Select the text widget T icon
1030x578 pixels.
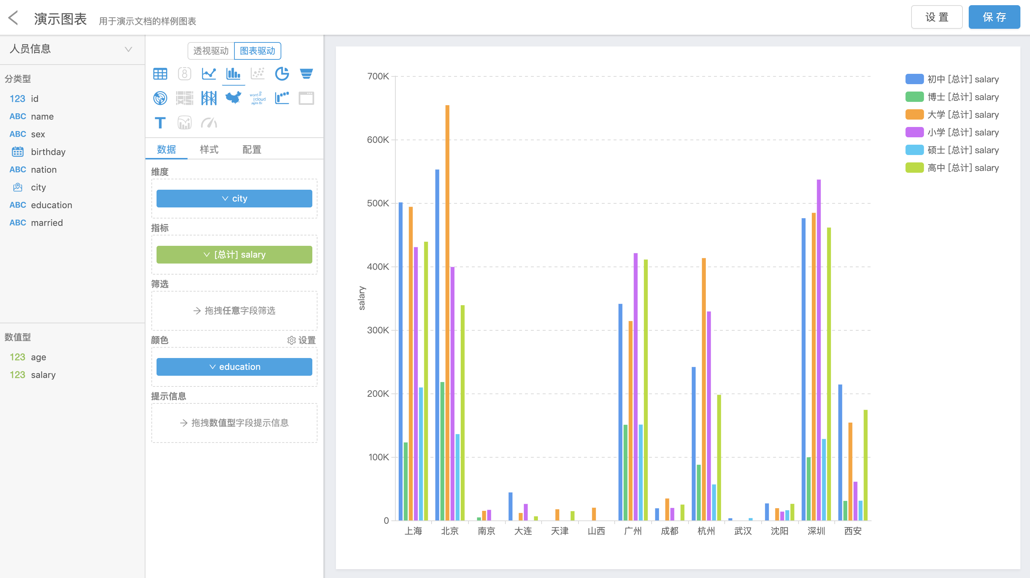[160, 123]
